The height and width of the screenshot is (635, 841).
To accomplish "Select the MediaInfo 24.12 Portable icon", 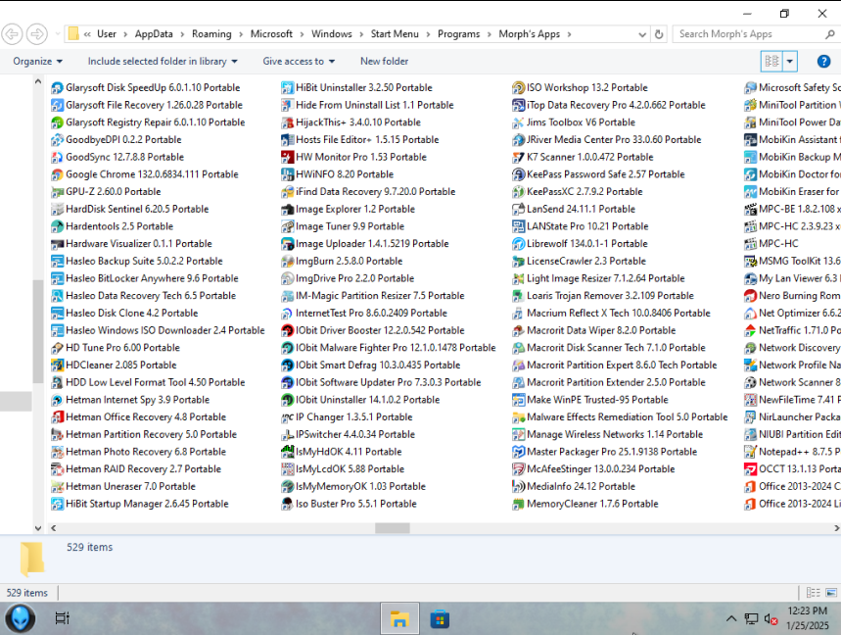I will (518, 486).
